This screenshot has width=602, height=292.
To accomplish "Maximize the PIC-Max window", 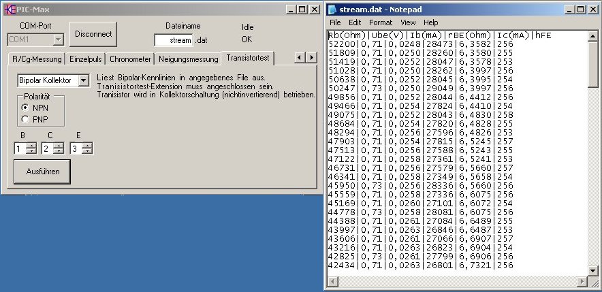I will click(302, 9).
